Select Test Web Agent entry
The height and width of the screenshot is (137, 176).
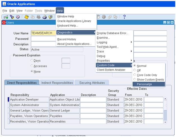114,47
